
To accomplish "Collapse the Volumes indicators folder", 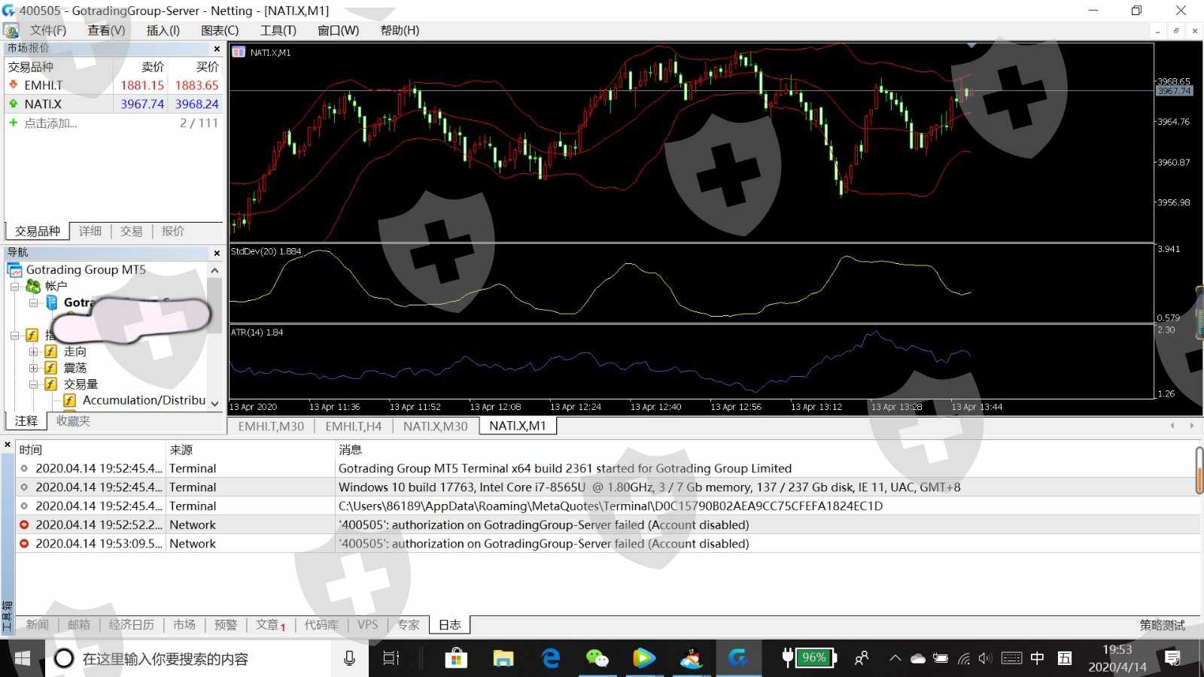I will (x=33, y=384).
